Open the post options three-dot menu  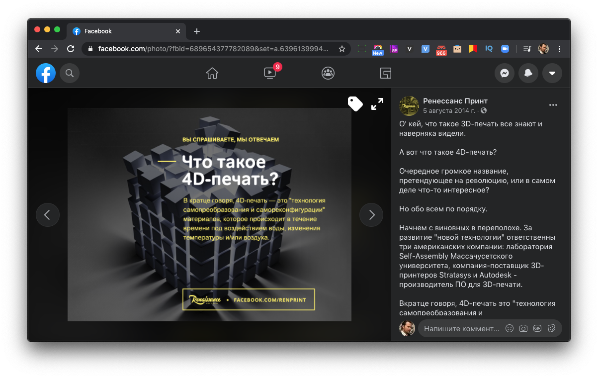pos(553,105)
